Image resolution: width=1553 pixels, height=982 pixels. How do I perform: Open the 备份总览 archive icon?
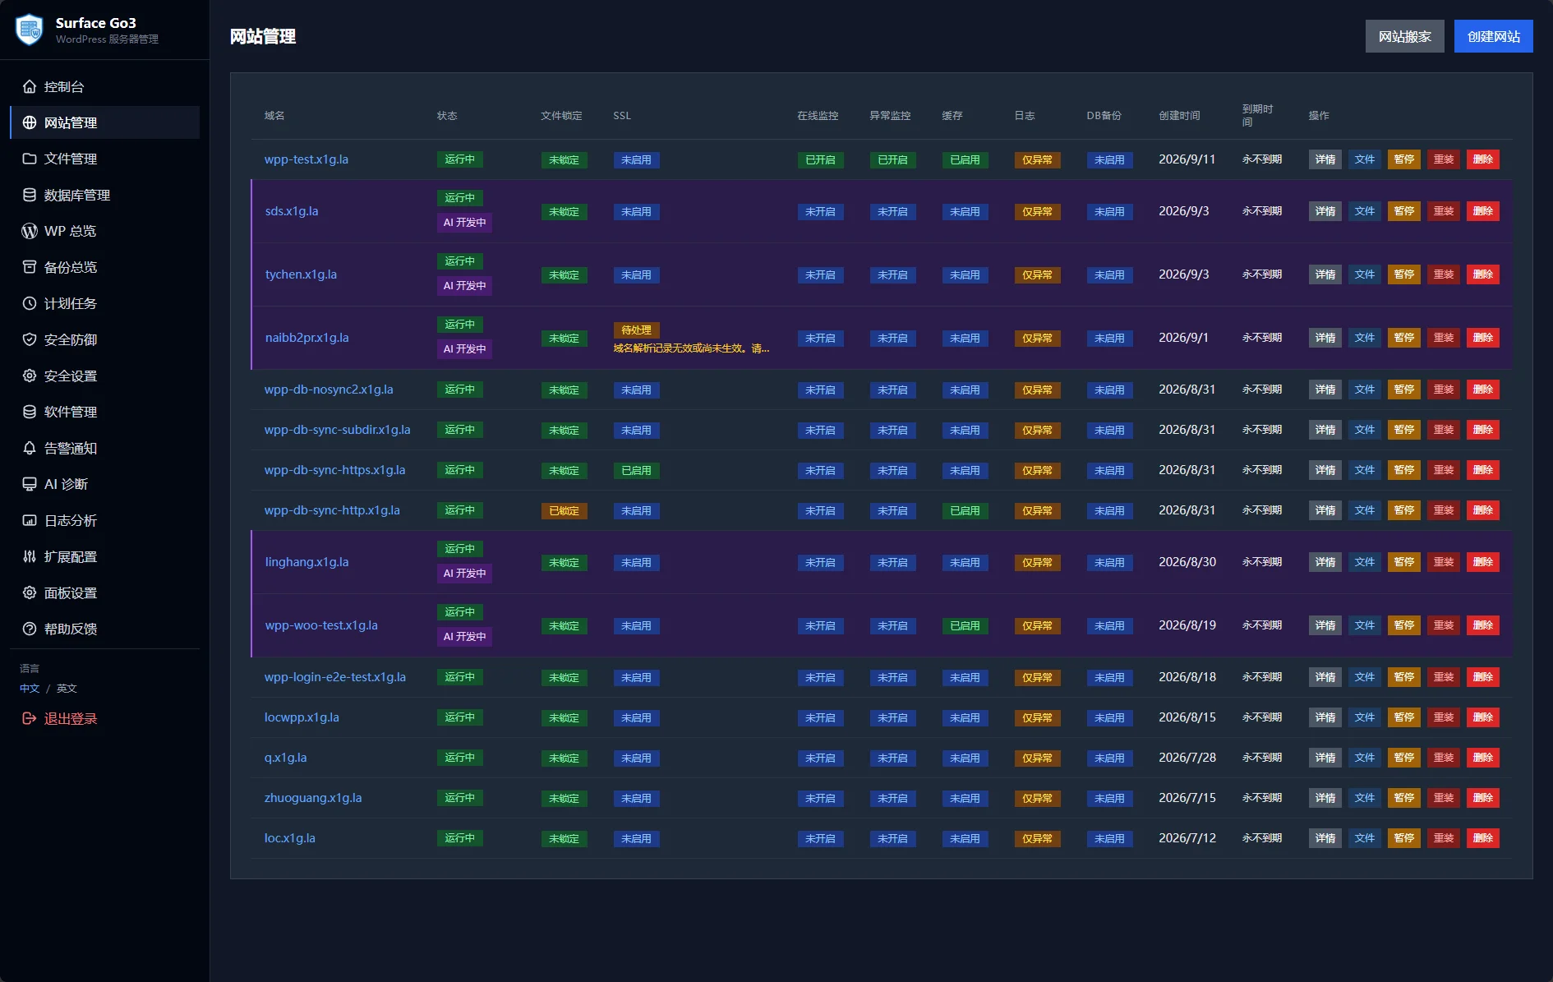pos(30,267)
